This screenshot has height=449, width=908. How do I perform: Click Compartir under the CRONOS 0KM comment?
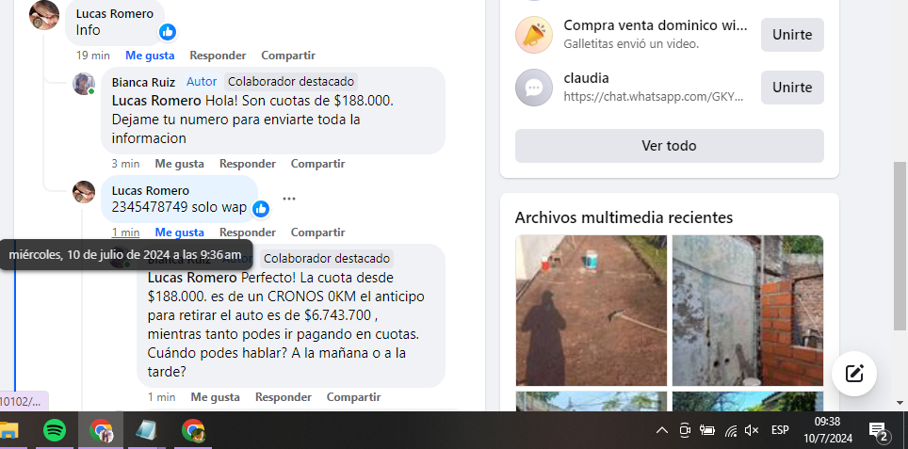click(353, 397)
